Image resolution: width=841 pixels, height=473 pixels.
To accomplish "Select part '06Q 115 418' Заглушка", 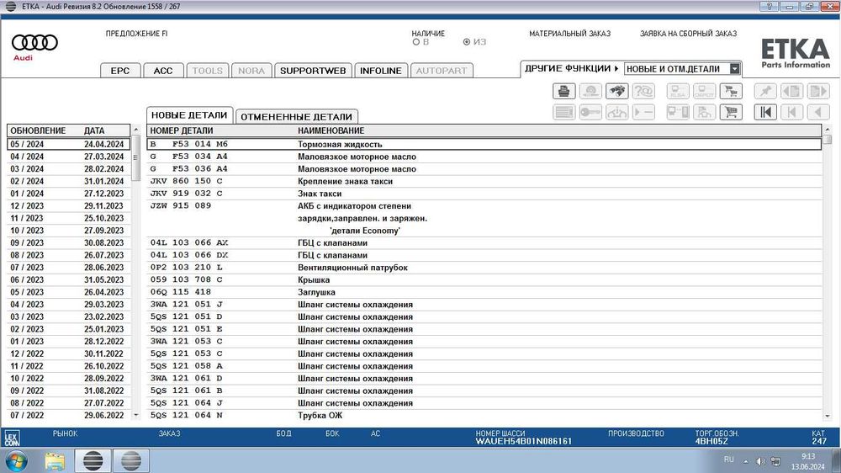I will pos(484,293).
